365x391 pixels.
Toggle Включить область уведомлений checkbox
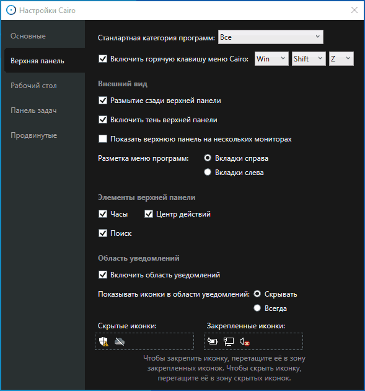(103, 275)
